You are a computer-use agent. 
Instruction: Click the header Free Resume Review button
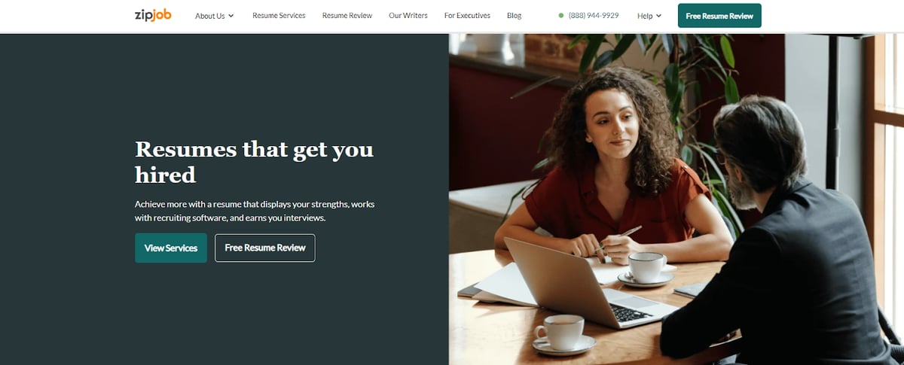719,16
